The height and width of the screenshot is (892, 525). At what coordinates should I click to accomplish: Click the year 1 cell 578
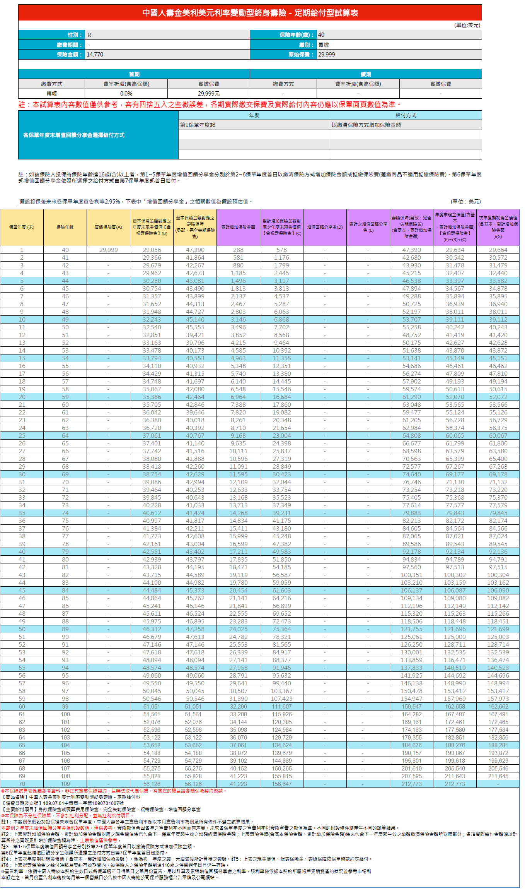[281, 250]
